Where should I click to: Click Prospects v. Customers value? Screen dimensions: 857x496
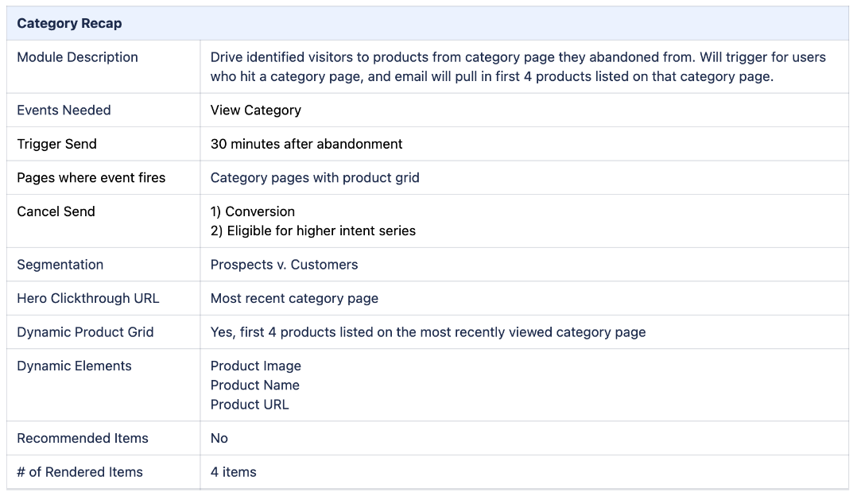click(x=285, y=265)
